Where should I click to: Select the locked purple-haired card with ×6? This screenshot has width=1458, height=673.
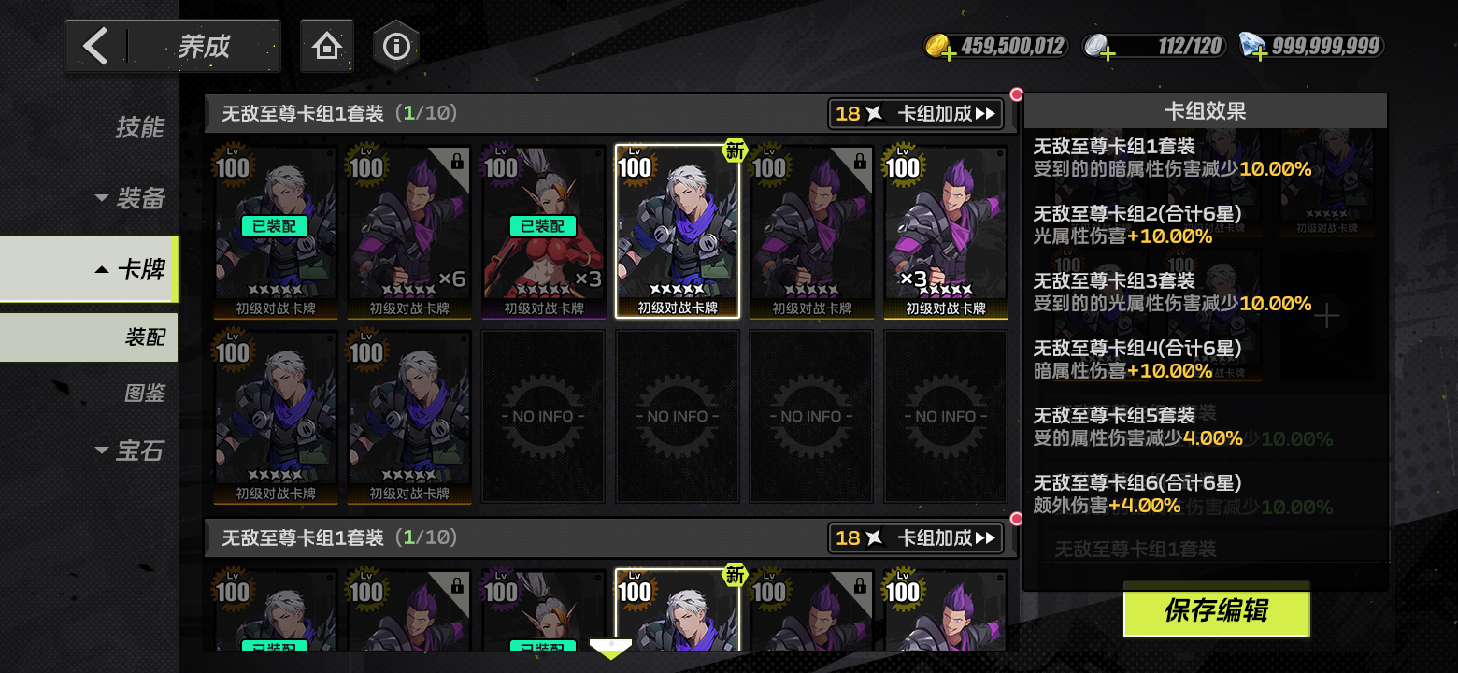tap(410, 232)
